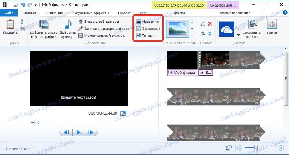
Task: Click the Cut scissors icon
Action: (22, 21)
